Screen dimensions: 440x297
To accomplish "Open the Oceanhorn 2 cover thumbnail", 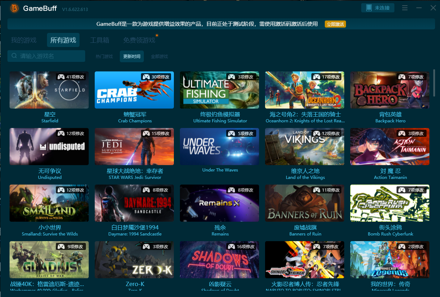I will point(305,90).
